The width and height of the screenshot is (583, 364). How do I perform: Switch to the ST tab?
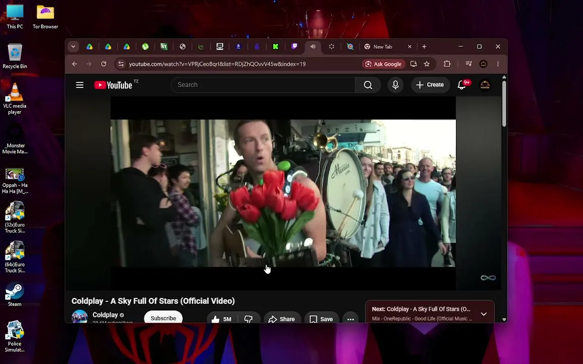(x=164, y=47)
